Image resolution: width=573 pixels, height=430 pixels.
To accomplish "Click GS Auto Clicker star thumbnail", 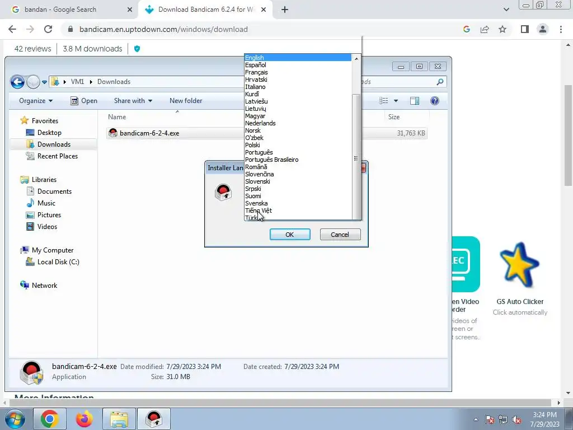I will tap(520, 265).
